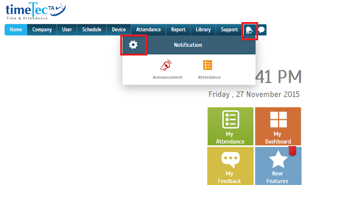Go to the Home menu tab
Viewport: 354px width, 212px height.
pyautogui.click(x=16, y=30)
